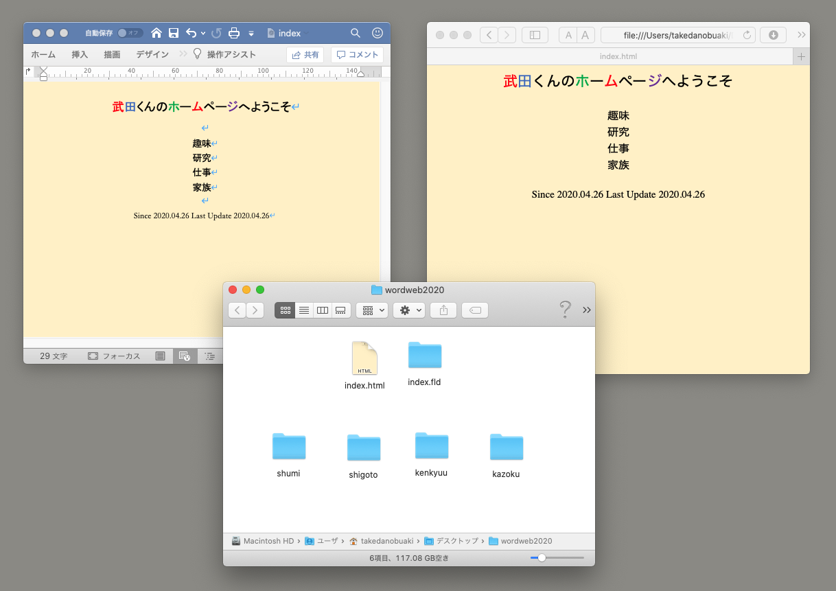Click the コメント comments button
Viewport: 836px width, 591px height.
(357, 55)
